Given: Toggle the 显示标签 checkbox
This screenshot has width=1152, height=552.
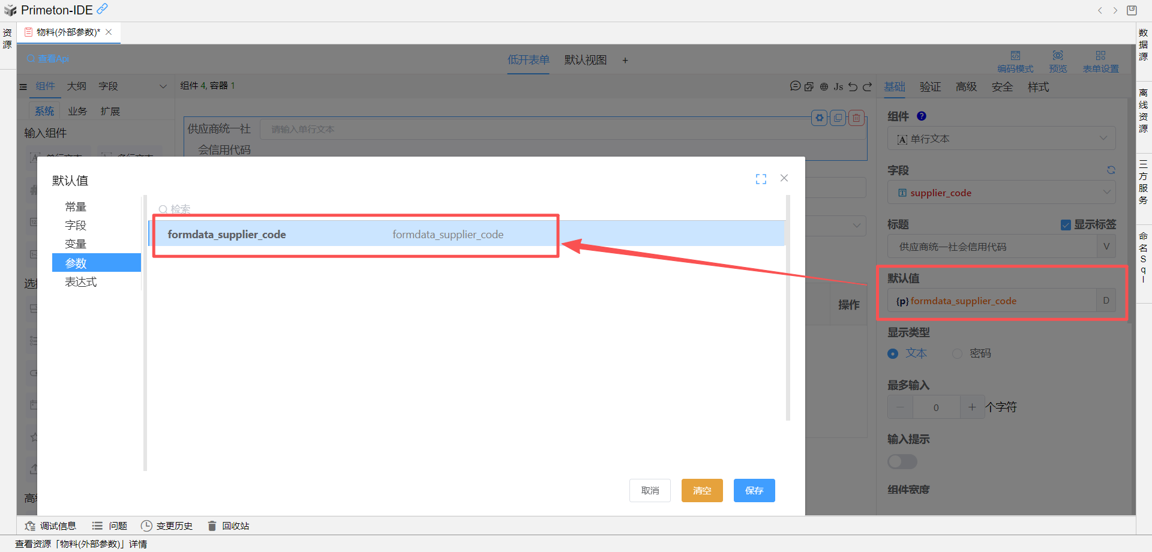Looking at the screenshot, I should (x=1066, y=225).
